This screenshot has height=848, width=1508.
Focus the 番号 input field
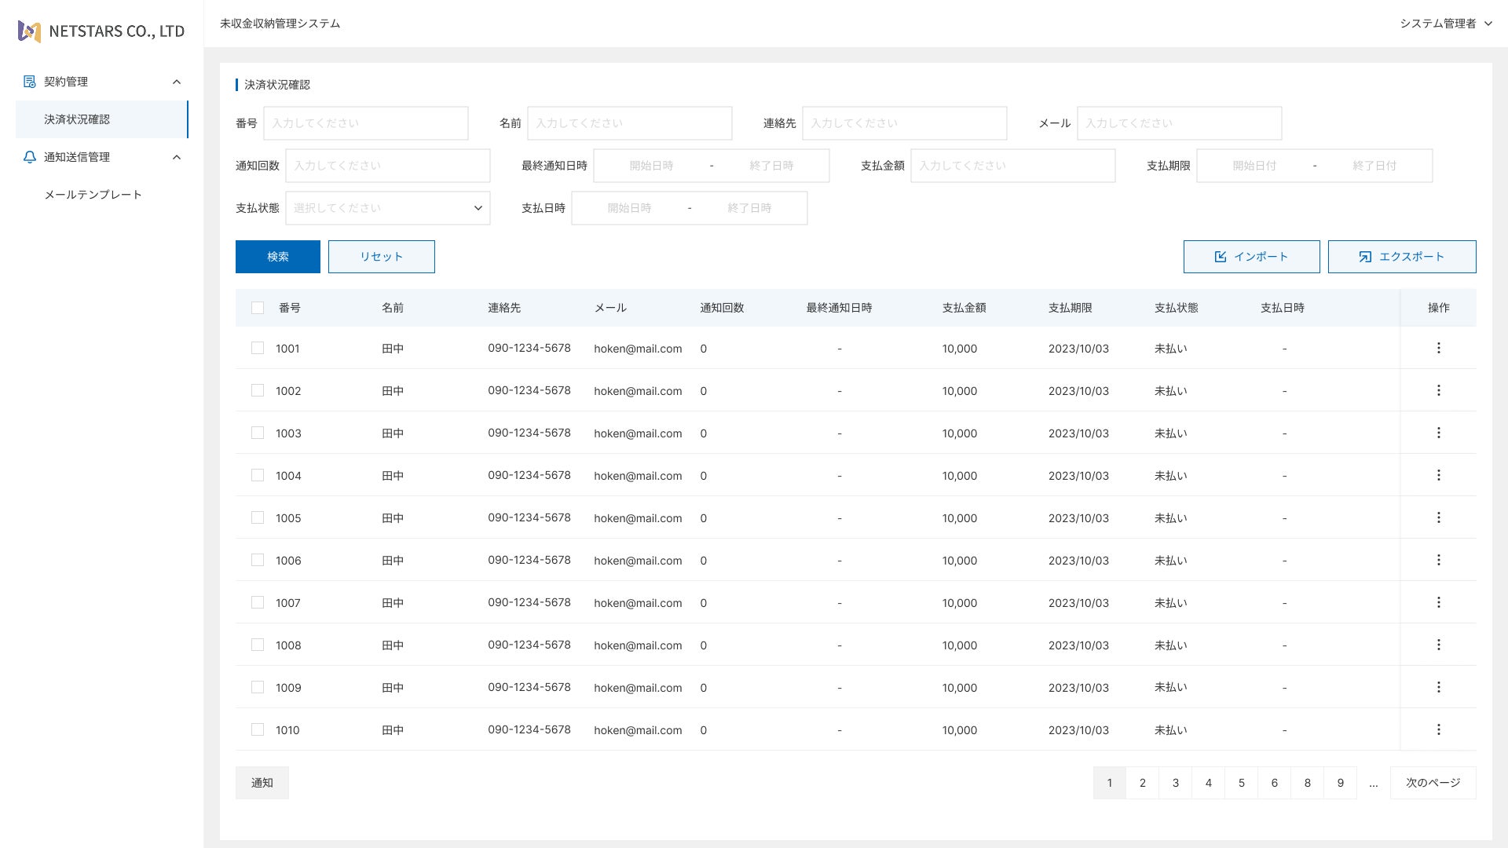(365, 123)
